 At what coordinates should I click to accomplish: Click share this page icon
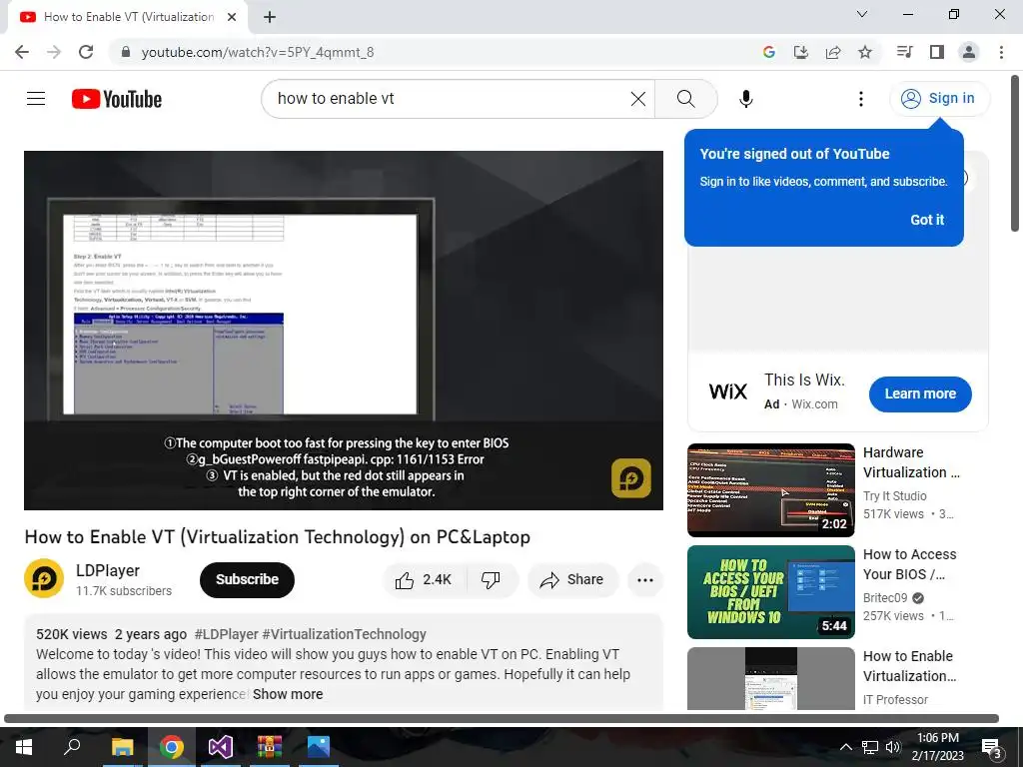(x=833, y=52)
